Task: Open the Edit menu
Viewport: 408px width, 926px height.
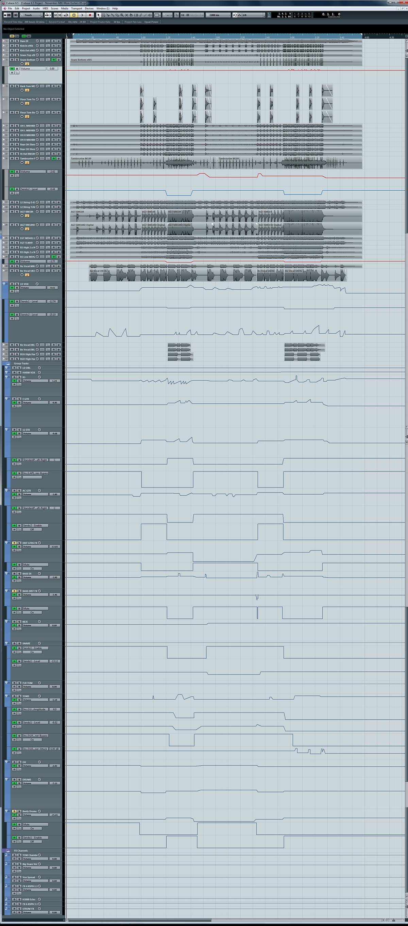Action: (x=17, y=8)
